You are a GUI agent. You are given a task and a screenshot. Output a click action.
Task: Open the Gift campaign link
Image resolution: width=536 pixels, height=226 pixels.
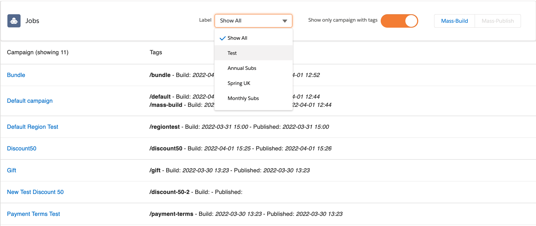pyautogui.click(x=12, y=170)
